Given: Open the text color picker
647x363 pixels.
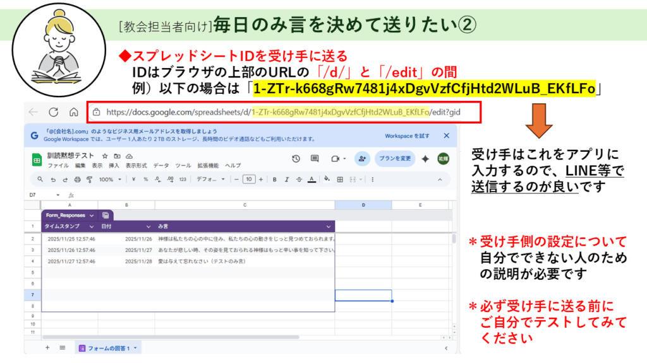Looking at the screenshot, I should coord(311,180).
